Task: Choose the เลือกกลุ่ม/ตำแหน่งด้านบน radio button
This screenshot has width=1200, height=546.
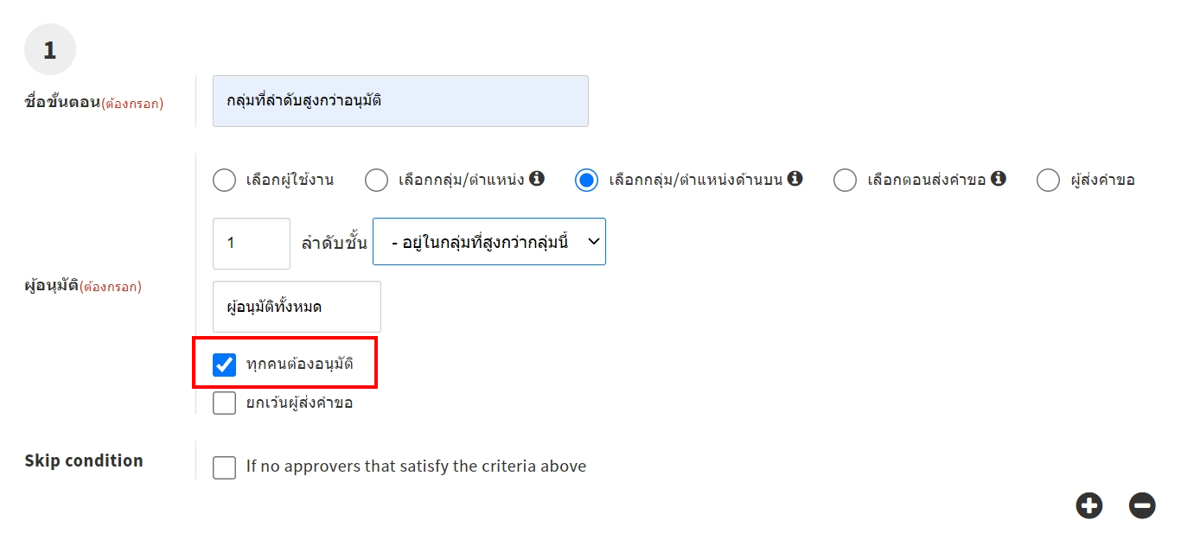Action: [587, 181]
